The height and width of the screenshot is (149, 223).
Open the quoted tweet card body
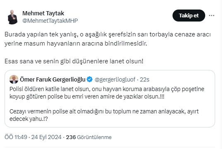point(110,99)
